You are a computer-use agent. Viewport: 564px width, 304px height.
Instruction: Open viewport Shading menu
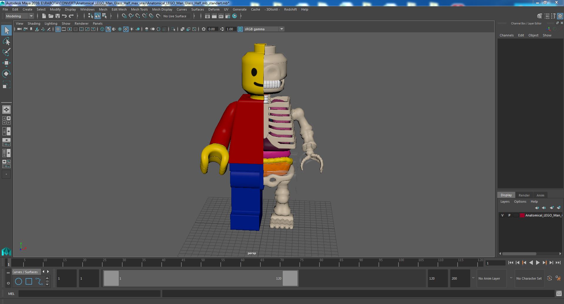click(34, 23)
